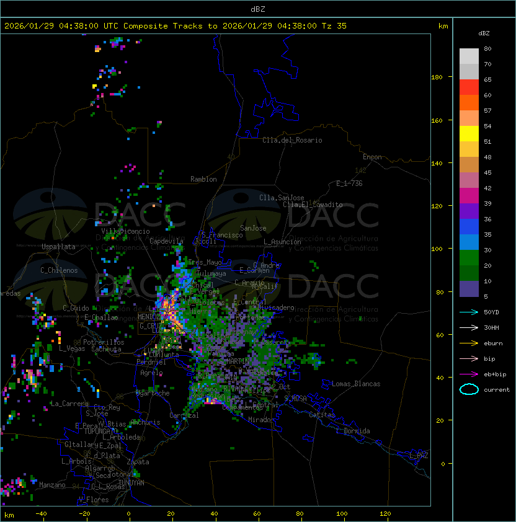The image size is (516, 522).
Task: Click the 'Potrerillos' map label
Action: (x=104, y=342)
